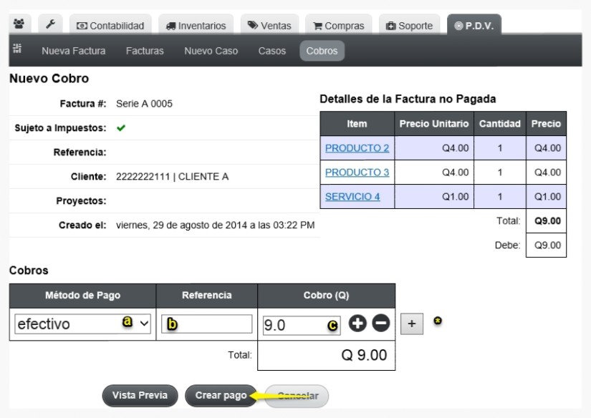Click the 'Serie A 0005' invoice number
The image size is (591, 418).
click(145, 104)
